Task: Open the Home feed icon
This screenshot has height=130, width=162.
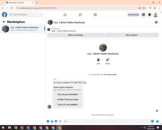Action: click(65, 15)
